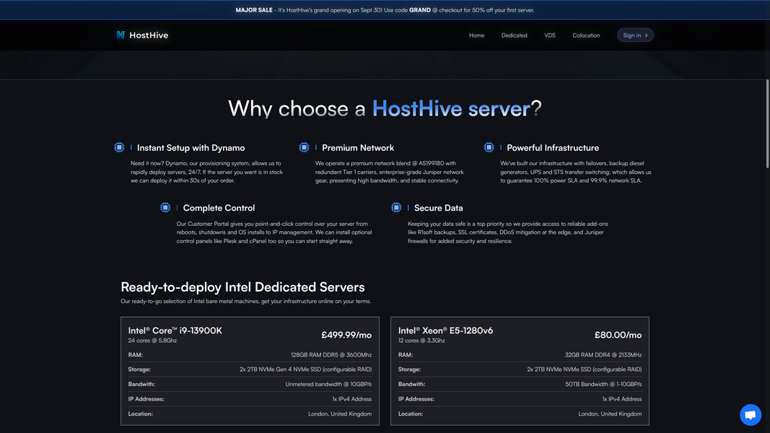Screen dimensions: 770x433
Task: Click chip icon beside Powerful Infrastructure
Action: (x=489, y=147)
